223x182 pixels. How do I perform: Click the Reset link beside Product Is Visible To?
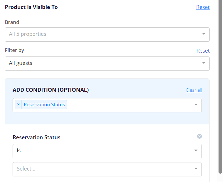pos(203,7)
